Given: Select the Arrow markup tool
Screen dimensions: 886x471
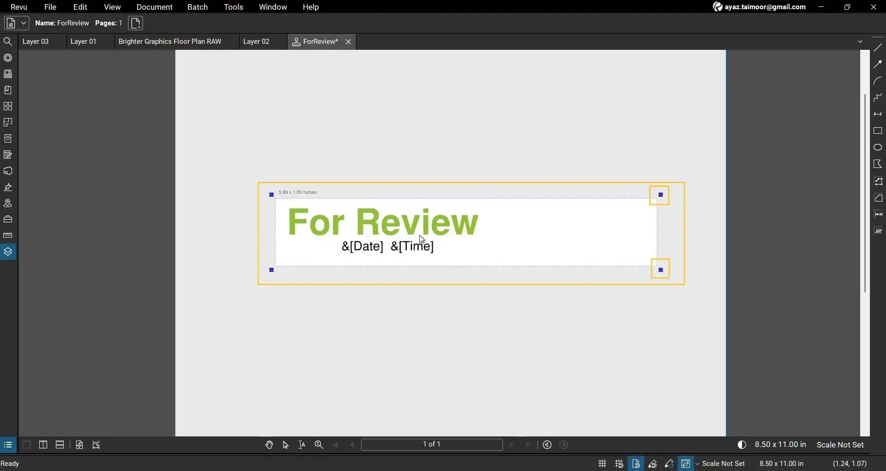Looking at the screenshot, I should click(878, 64).
